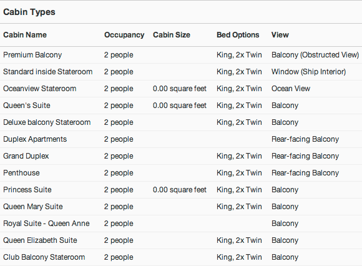Image resolution: width=362 pixels, height=266 pixels.
Task: Select the Queen Elizabeth Suite row
Action: click(181, 240)
